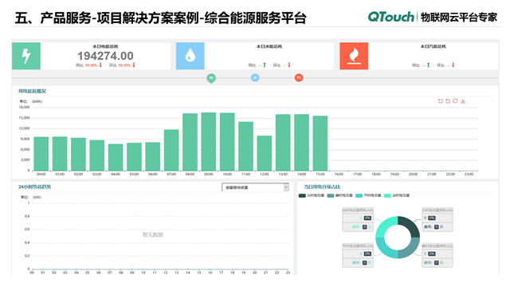Click the 15:00 bar in the electricity chart
The height and width of the screenshot is (287, 510).
tap(320, 143)
